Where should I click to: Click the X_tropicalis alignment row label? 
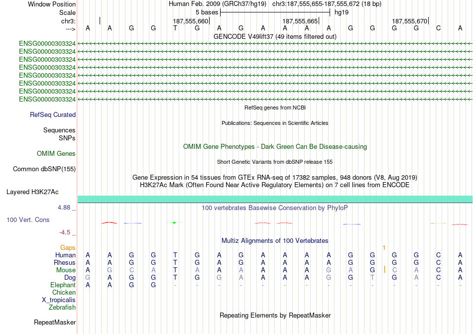[x=59, y=300]
